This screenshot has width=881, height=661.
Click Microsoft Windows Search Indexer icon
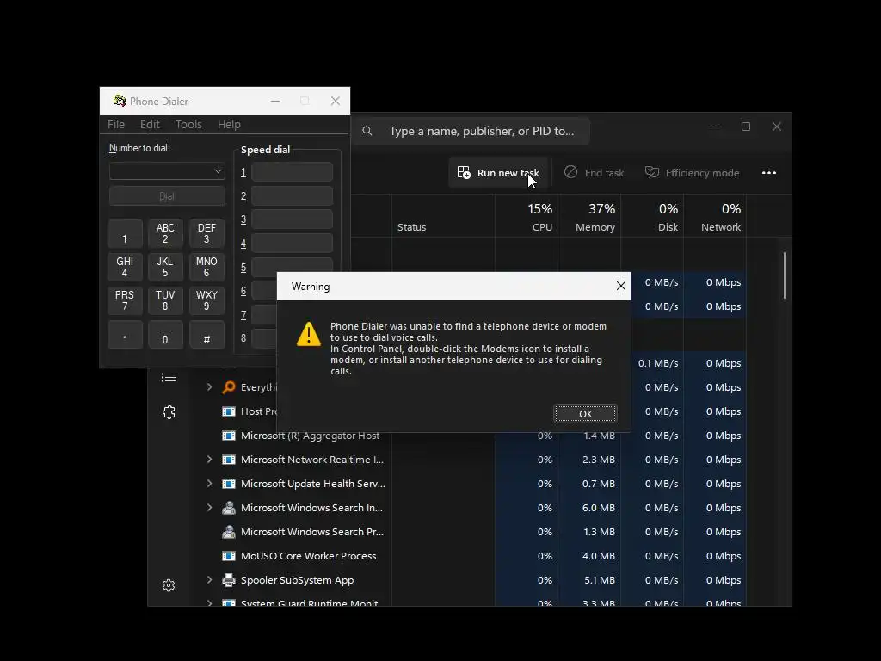[229, 508]
